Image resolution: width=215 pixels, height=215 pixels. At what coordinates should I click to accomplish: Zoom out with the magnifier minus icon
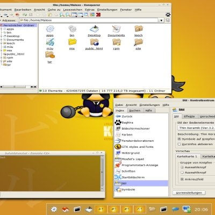click(68, 15)
